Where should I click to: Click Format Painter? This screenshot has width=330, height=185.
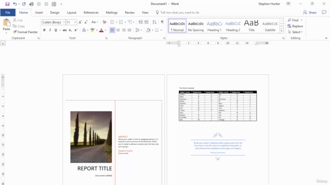pos(25,32)
